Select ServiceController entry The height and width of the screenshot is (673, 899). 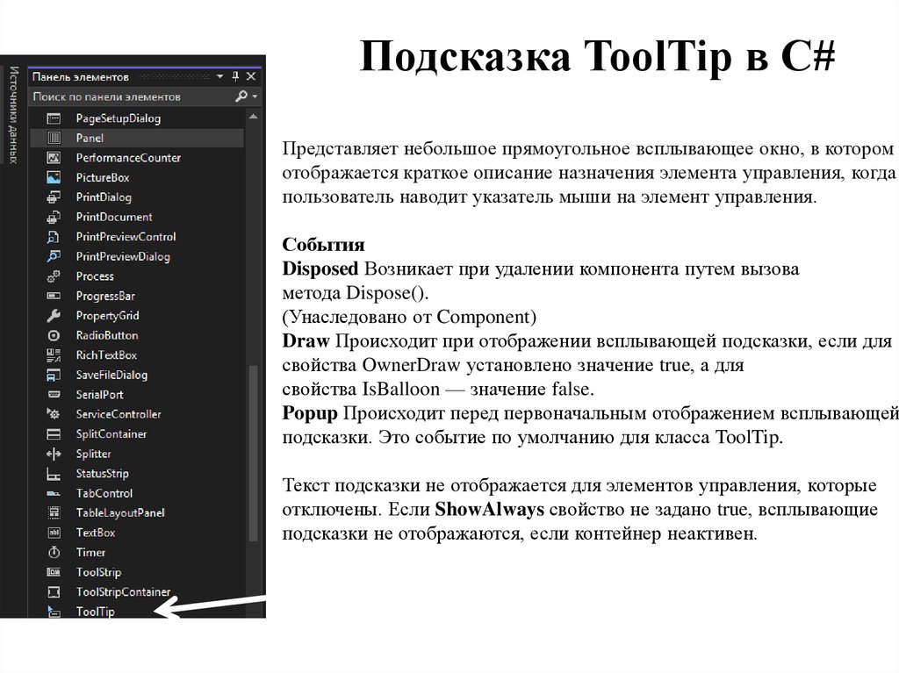pos(119,414)
